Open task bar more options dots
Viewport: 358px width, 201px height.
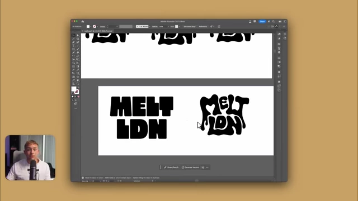click(x=207, y=167)
